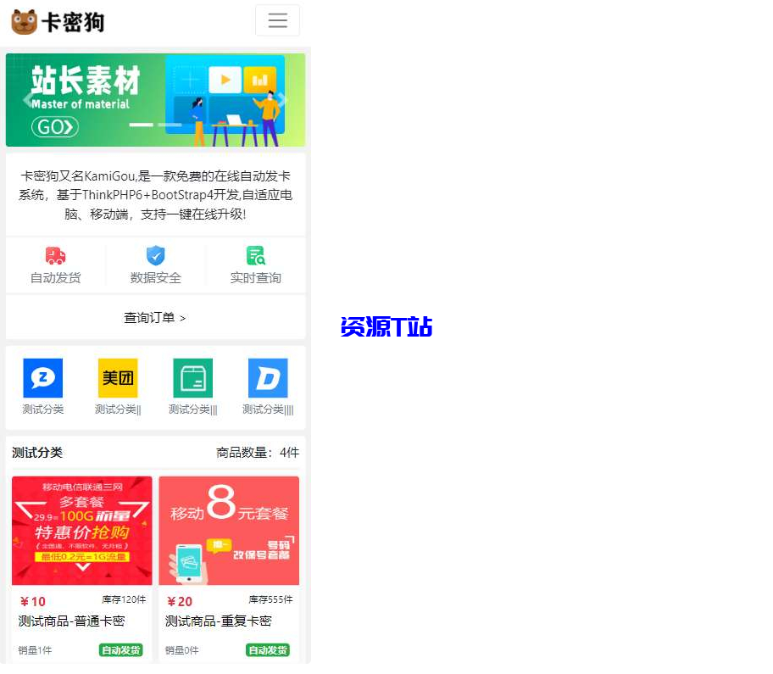This screenshot has width=773, height=674.
Task: Click the 移动8元套餐 product thumbnail
Action: tap(229, 531)
